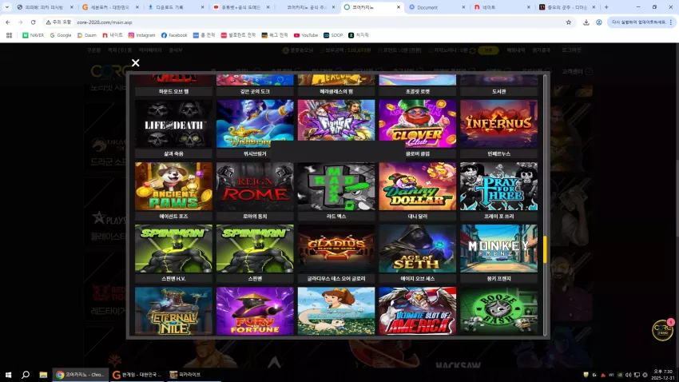Open the tab search dropdown arrow
679x382 pixels.
point(7,7)
